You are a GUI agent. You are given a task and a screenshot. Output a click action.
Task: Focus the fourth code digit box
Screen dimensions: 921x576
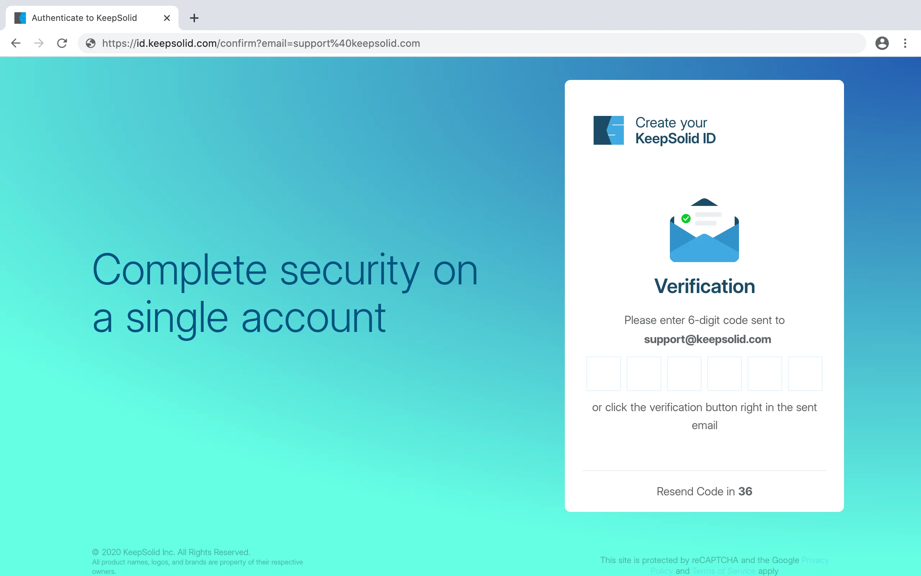pos(724,373)
